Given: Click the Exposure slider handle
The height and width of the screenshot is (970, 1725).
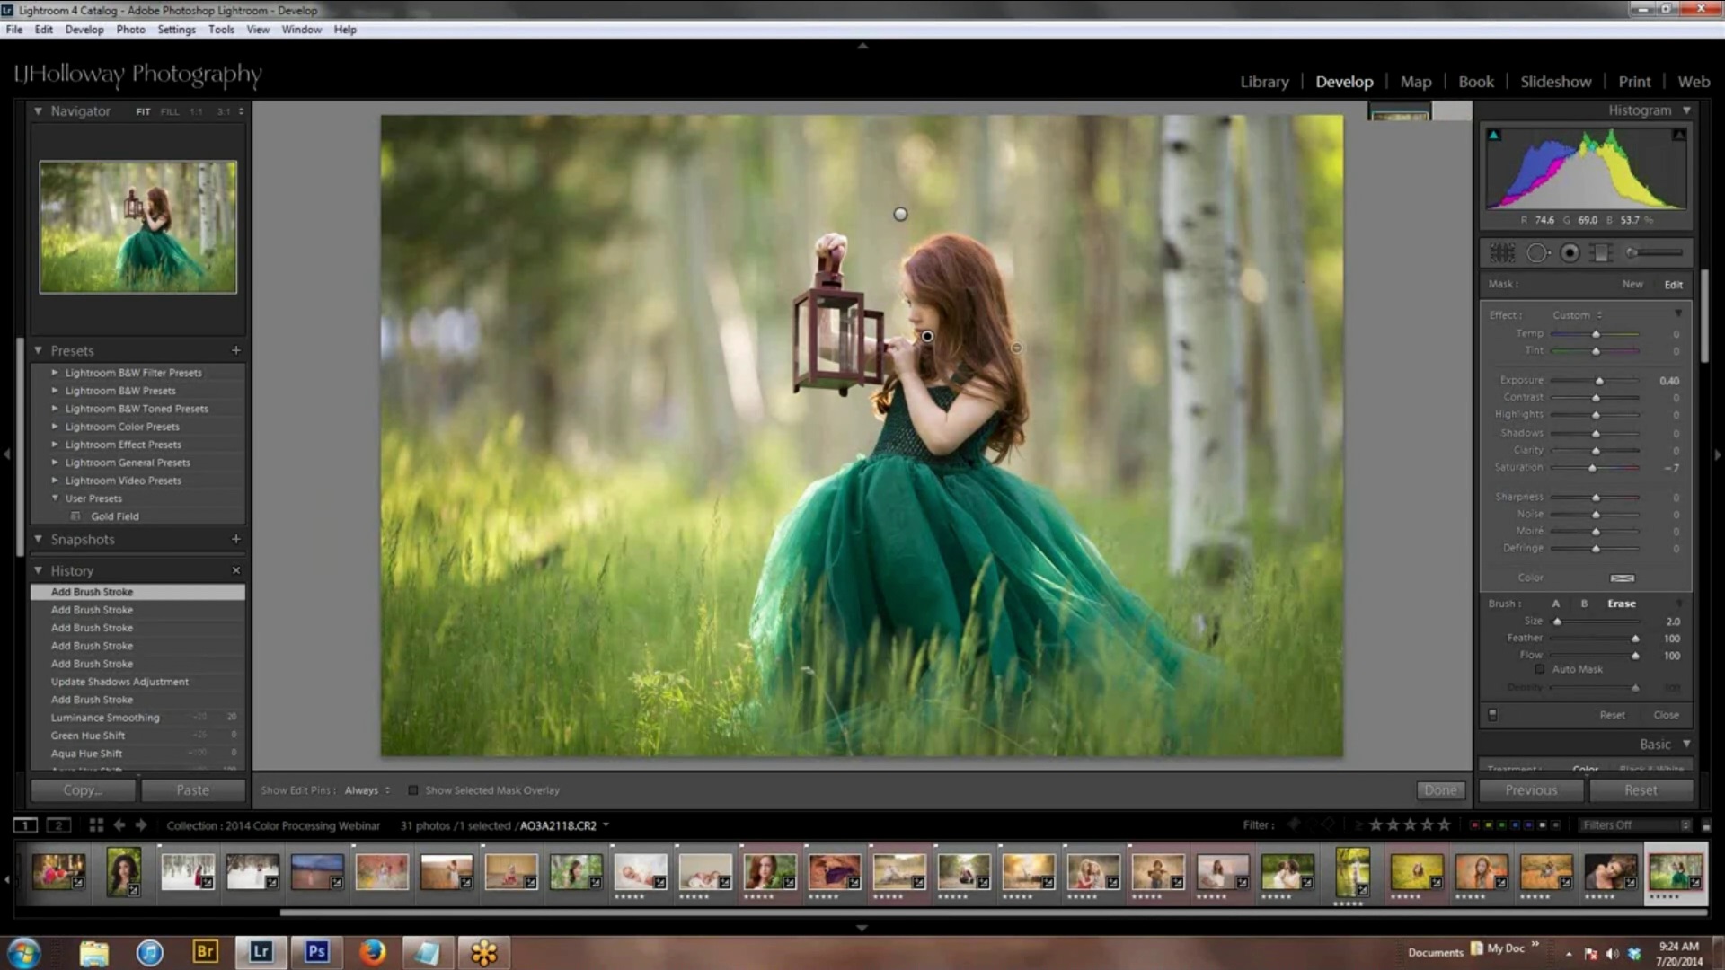Looking at the screenshot, I should (x=1599, y=381).
